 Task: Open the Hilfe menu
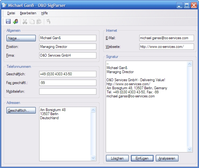44,13
